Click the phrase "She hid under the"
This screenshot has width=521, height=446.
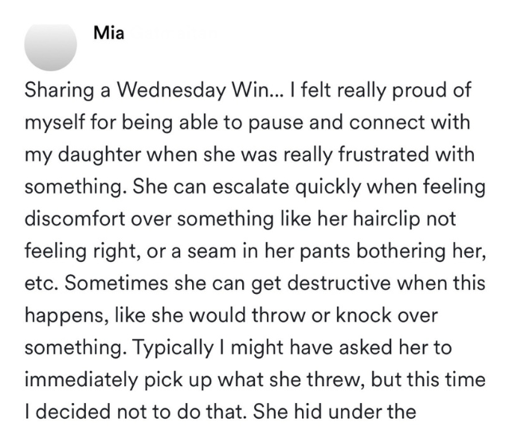(x=335, y=412)
